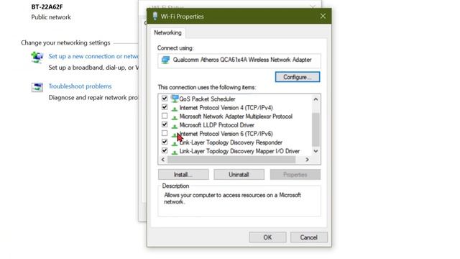
Task: Click the horizontal scroll right arrow
Action: 307,160
